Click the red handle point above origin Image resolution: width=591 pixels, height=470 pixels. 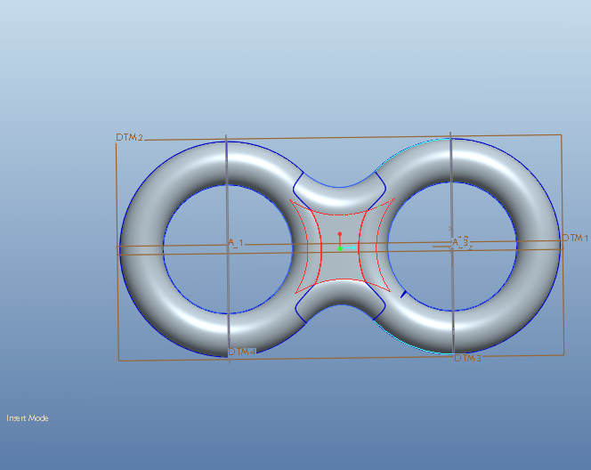[x=340, y=234]
